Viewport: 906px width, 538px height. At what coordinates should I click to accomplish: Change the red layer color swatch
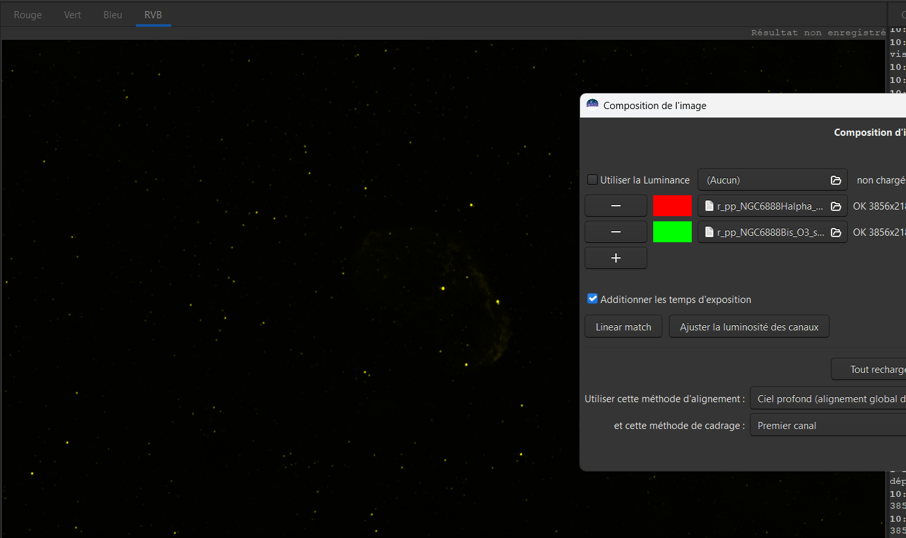[x=672, y=206]
